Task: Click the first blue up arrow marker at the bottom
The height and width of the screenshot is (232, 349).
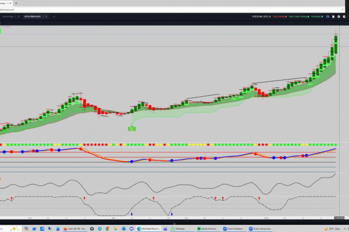Action: (131, 213)
